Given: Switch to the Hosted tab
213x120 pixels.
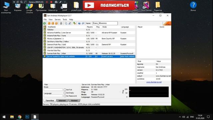Looking at the screenshot, I should (x=74, y=101).
